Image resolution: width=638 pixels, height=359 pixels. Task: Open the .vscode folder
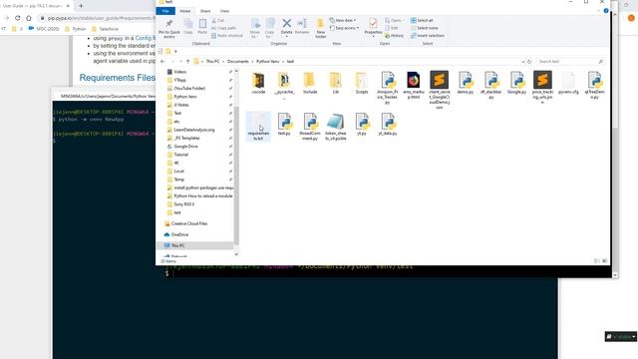click(x=258, y=83)
